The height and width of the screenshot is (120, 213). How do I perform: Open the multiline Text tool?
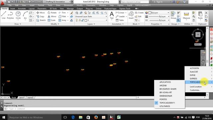point(112,15)
